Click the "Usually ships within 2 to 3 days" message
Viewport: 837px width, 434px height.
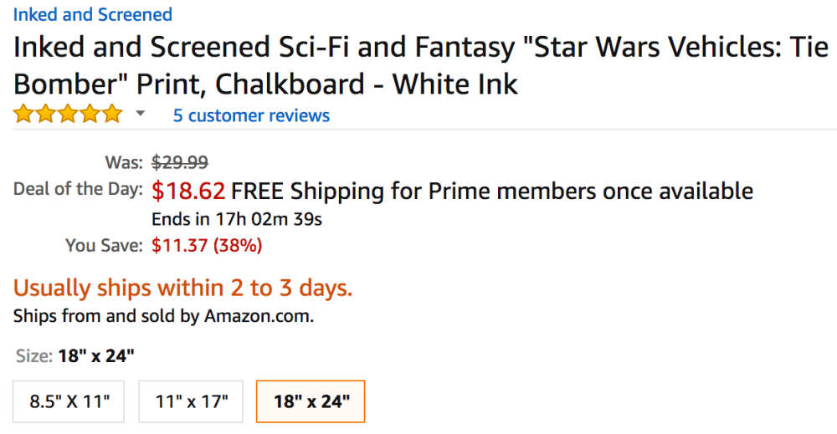[182, 288]
